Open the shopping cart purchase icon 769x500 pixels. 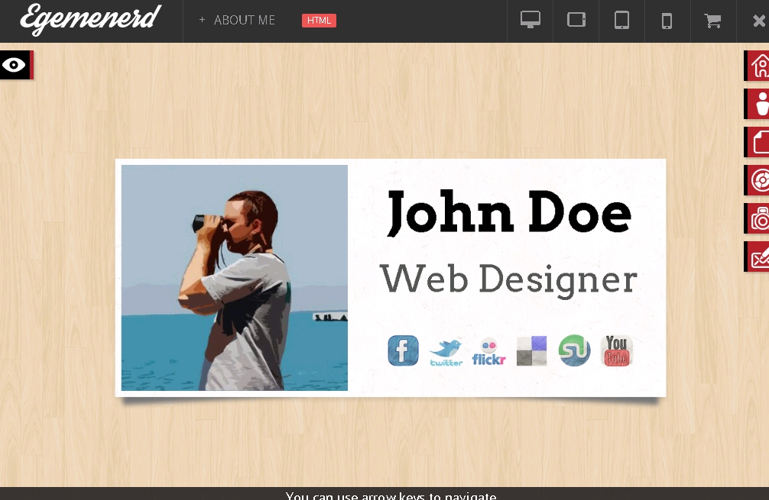tap(712, 21)
